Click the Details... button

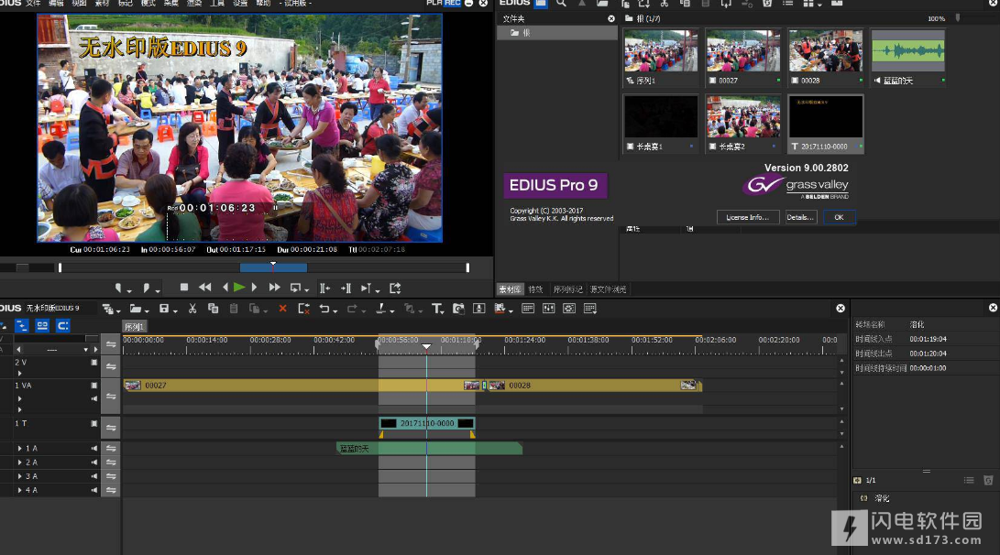click(x=800, y=217)
